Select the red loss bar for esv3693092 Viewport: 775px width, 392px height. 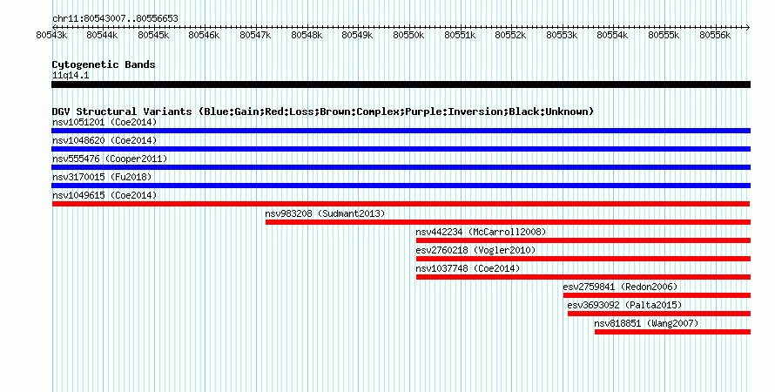tap(659, 314)
